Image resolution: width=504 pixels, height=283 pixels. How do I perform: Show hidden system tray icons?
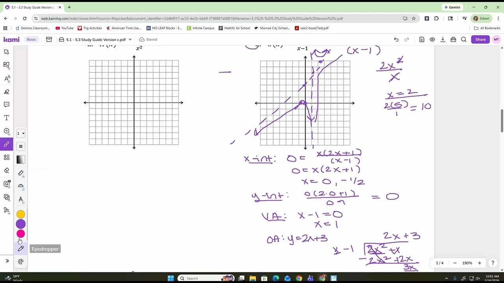coord(446,278)
